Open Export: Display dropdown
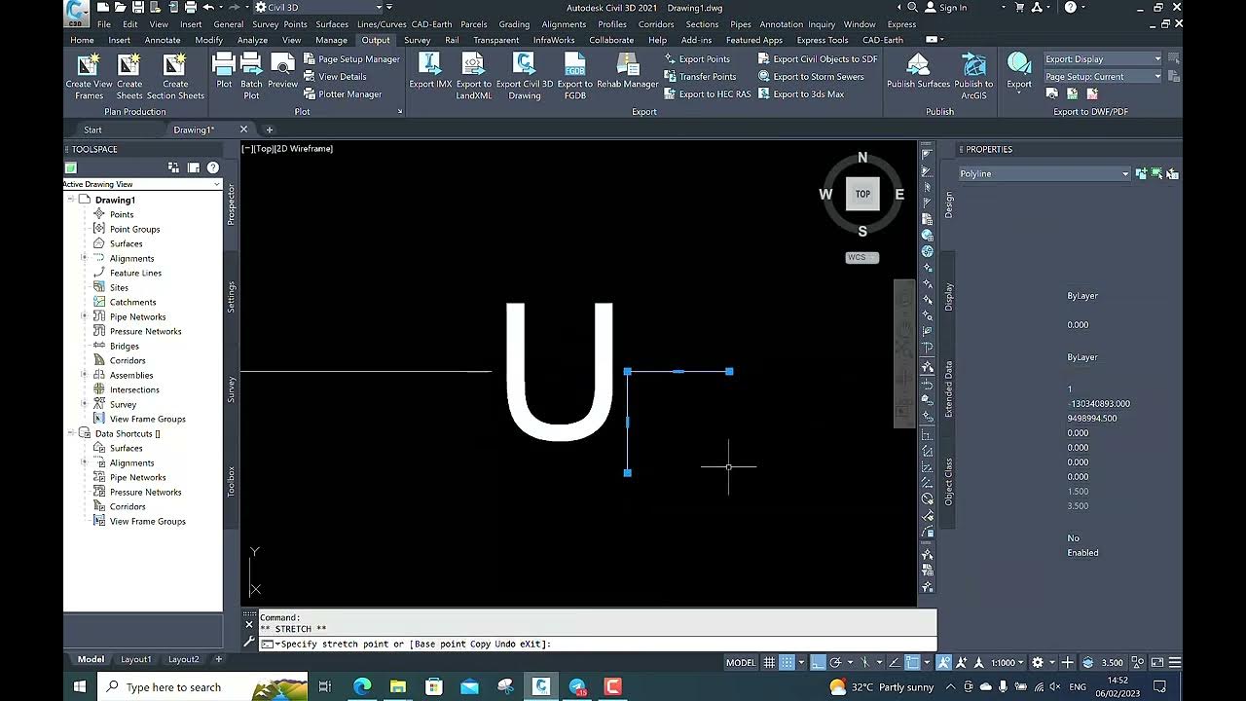The height and width of the screenshot is (701, 1246). (1102, 59)
